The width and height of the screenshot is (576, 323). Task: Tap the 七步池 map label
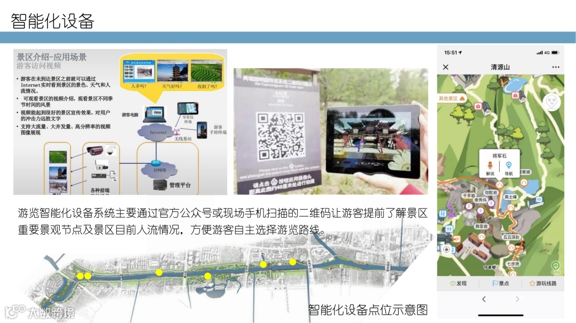[513, 263]
